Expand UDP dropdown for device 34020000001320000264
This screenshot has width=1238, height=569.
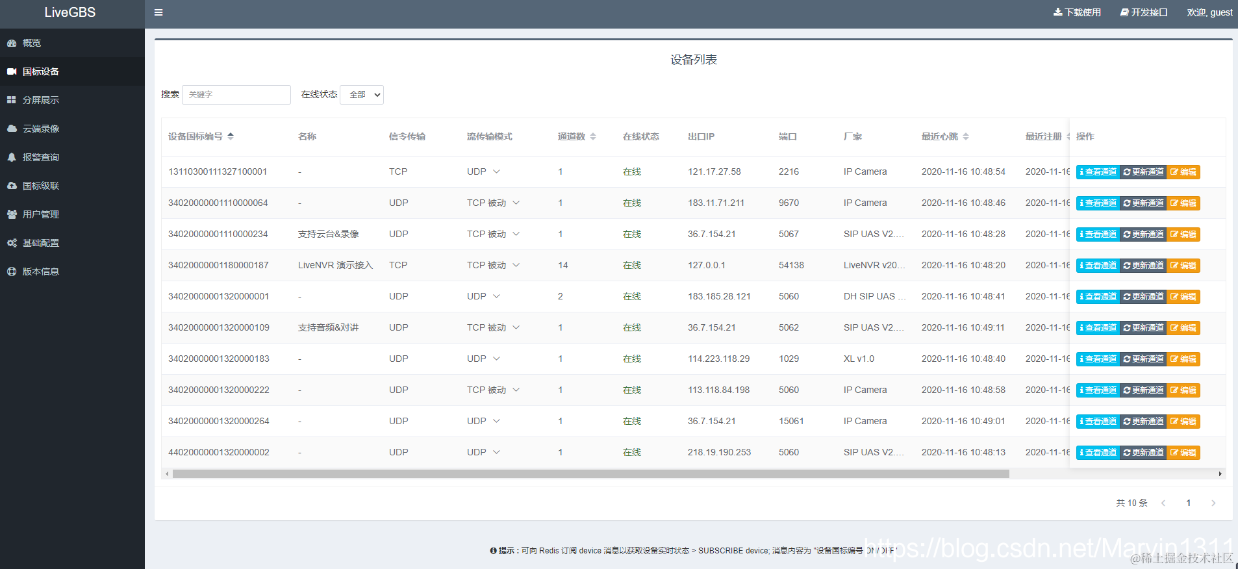point(496,421)
